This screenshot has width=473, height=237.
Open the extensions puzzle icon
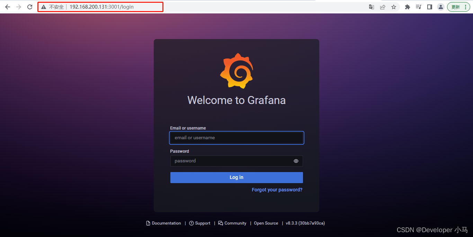tap(408, 7)
